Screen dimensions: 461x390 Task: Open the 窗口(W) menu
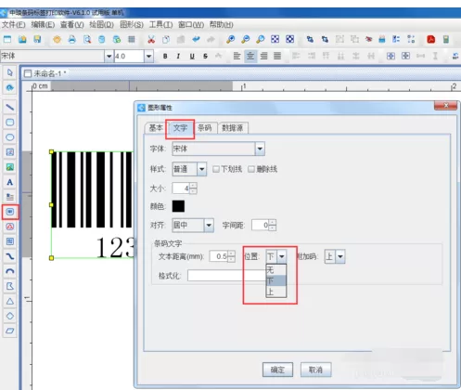[191, 24]
